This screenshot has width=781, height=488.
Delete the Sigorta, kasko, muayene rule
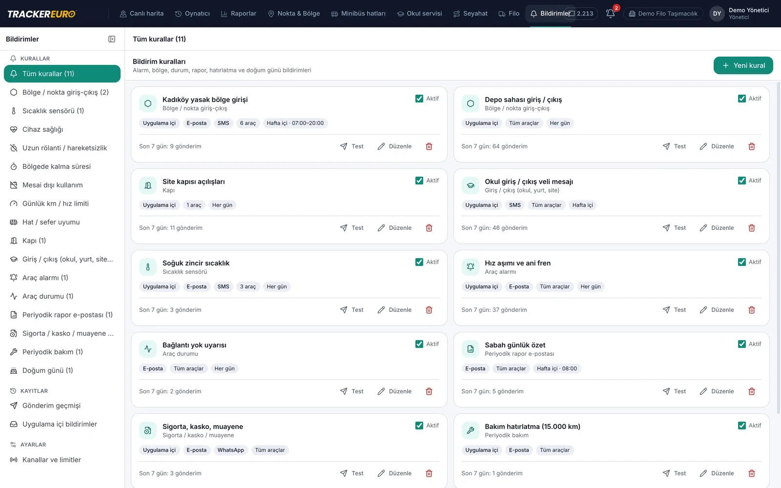click(429, 473)
